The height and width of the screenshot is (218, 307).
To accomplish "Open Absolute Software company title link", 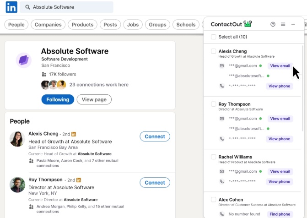I will pyautogui.click(x=75, y=51).
